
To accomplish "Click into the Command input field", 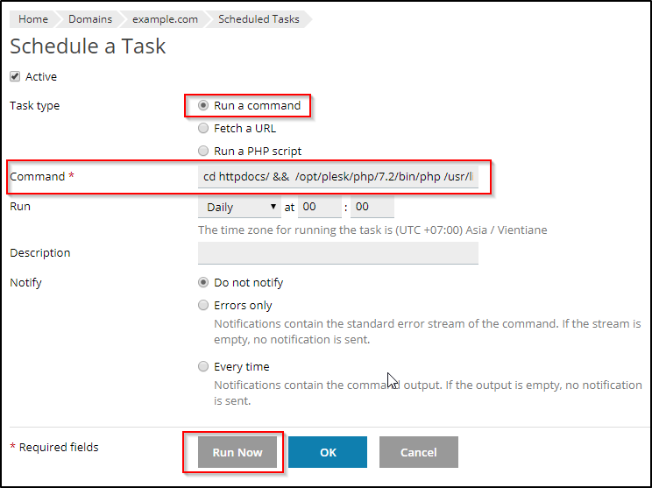I will click(338, 177).
